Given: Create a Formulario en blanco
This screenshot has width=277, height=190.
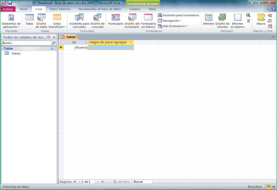Looking at the screenshot, I should tap(148, 21).
